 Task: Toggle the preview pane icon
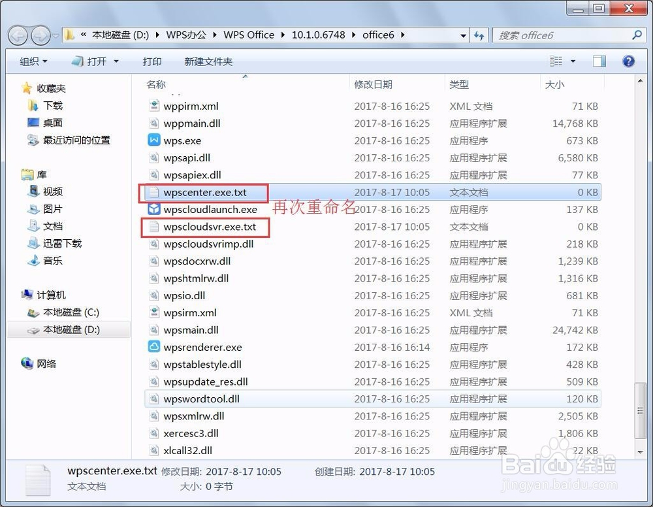click(599, 61)
